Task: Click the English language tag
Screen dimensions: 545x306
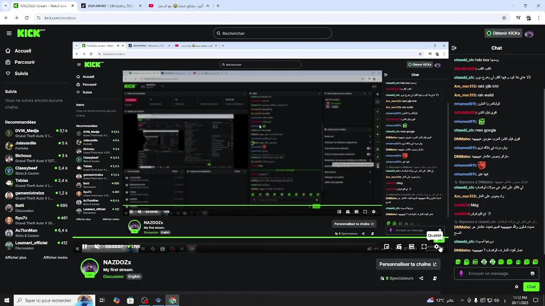Action: (134, 277)
